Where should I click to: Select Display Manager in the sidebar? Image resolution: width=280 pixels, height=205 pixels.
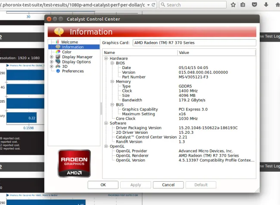pos(77,57)
